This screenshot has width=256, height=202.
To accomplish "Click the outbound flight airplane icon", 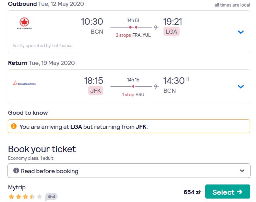I will 156,27.
